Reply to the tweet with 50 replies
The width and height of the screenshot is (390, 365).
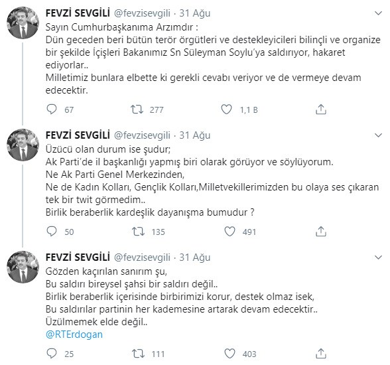click(x=52, y=232)
